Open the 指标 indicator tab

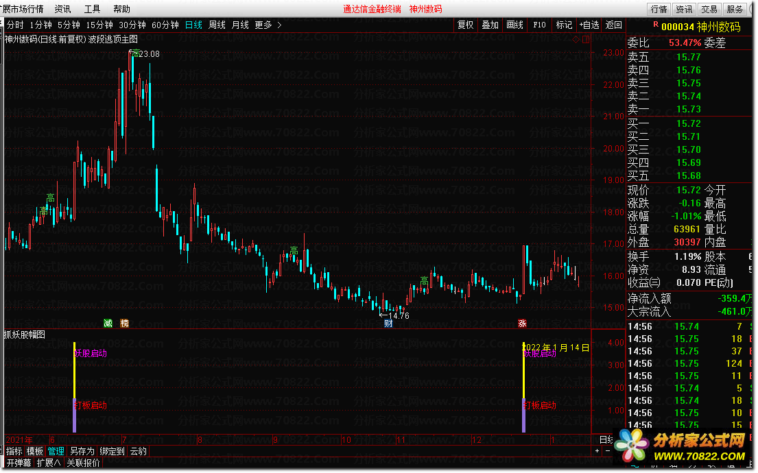tap(14, 451)
